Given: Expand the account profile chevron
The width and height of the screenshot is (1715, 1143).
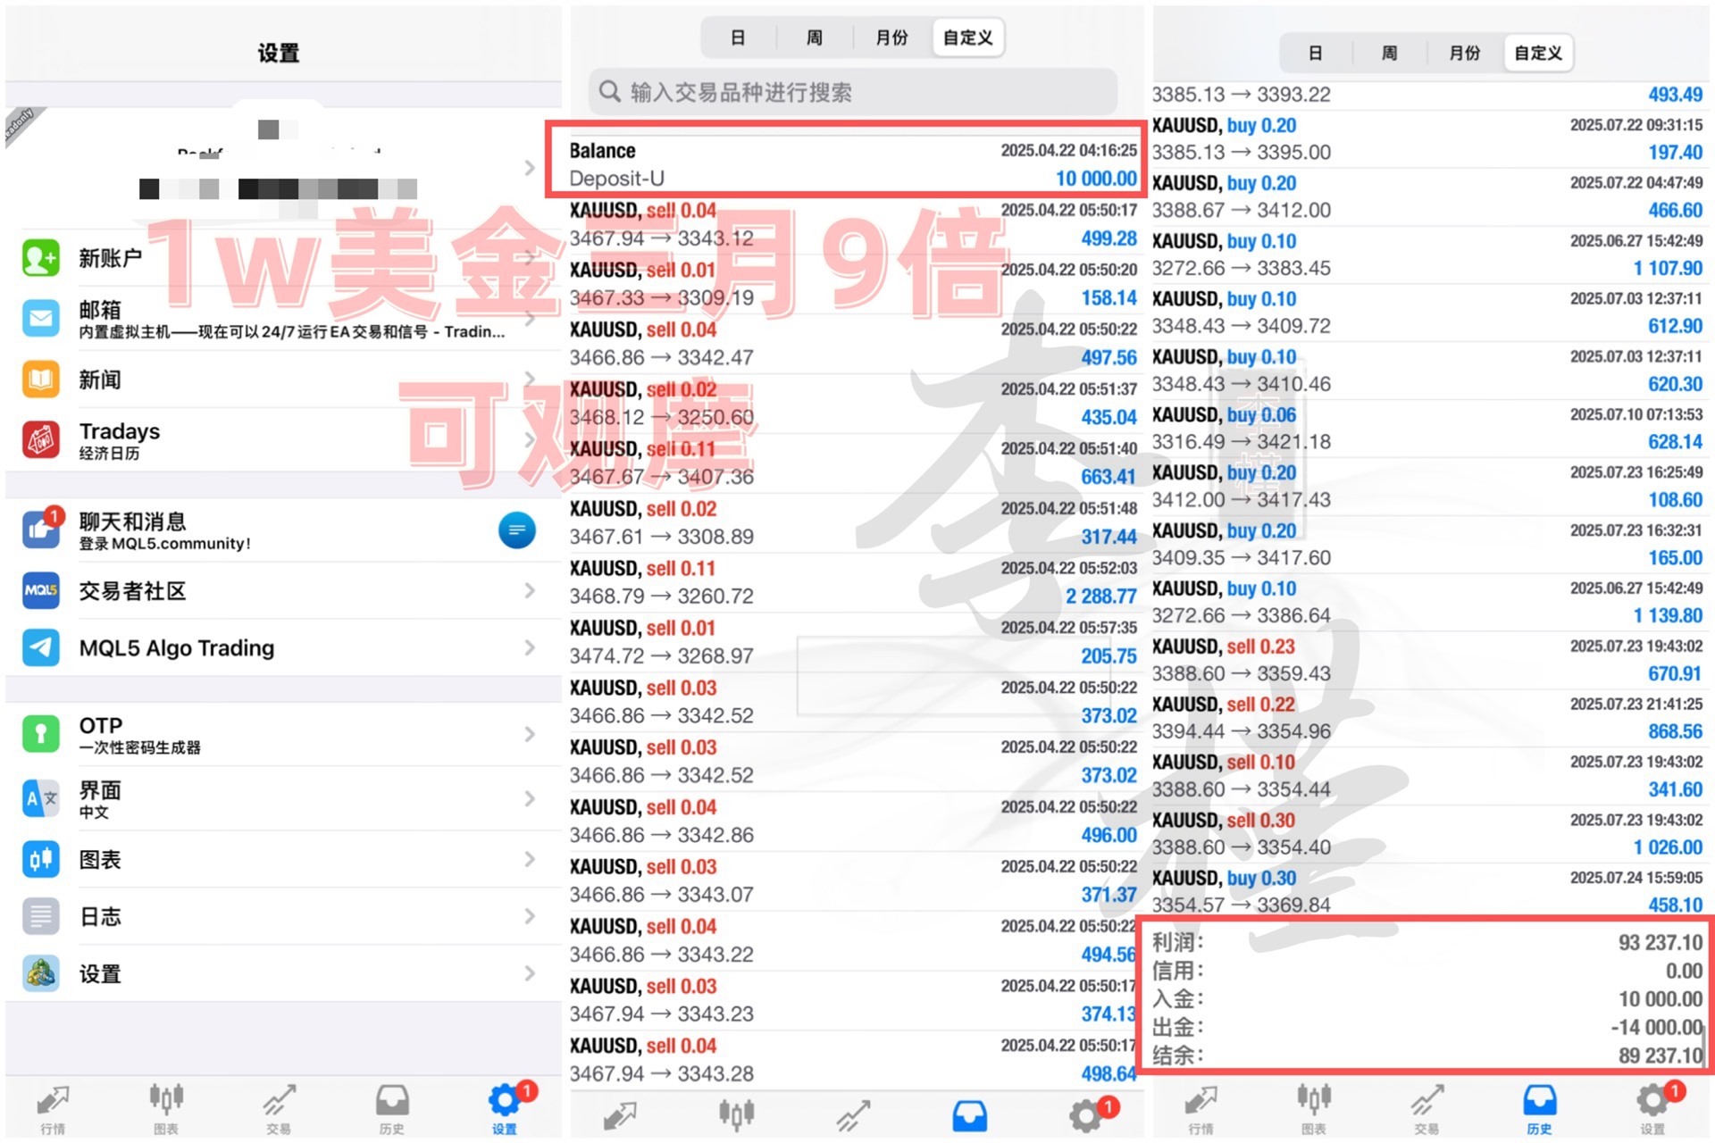Looking at the screenshot, I should point(530,168).
